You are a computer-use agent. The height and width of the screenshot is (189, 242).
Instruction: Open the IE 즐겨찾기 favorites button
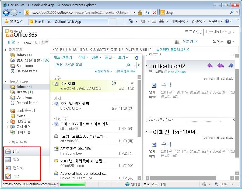click(x=13, y=21)
